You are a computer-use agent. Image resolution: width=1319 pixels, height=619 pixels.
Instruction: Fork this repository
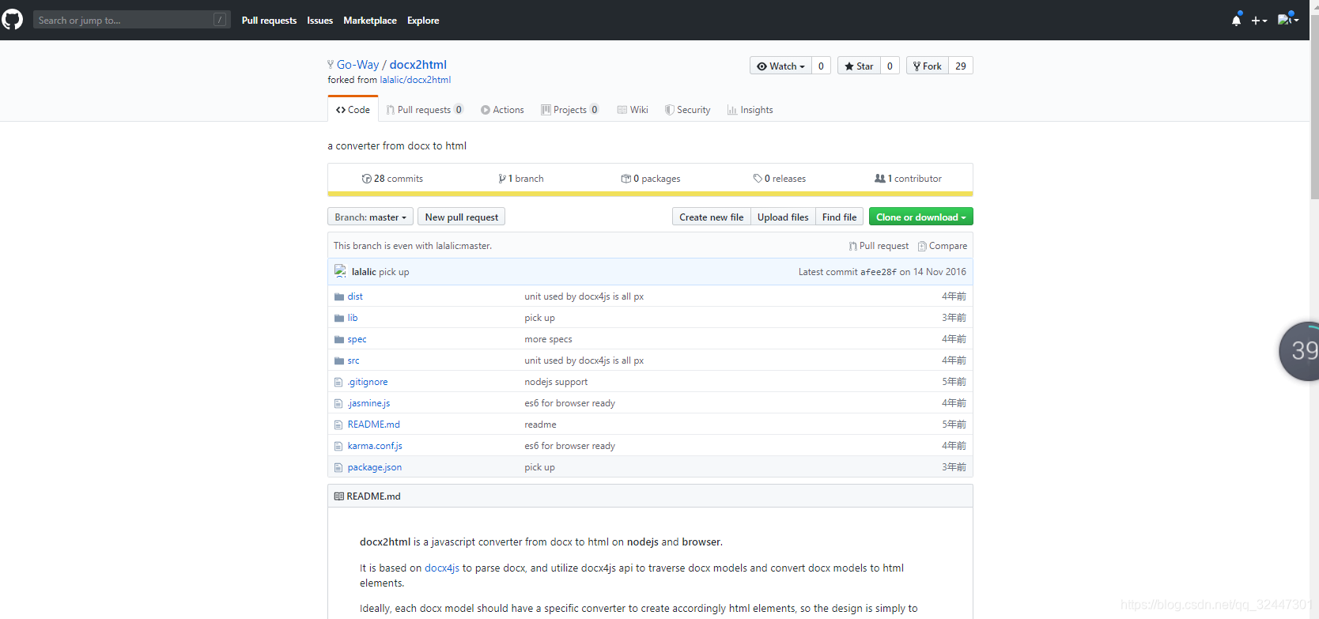928,66
